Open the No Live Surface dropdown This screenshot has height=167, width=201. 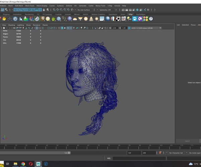(84, 10)
